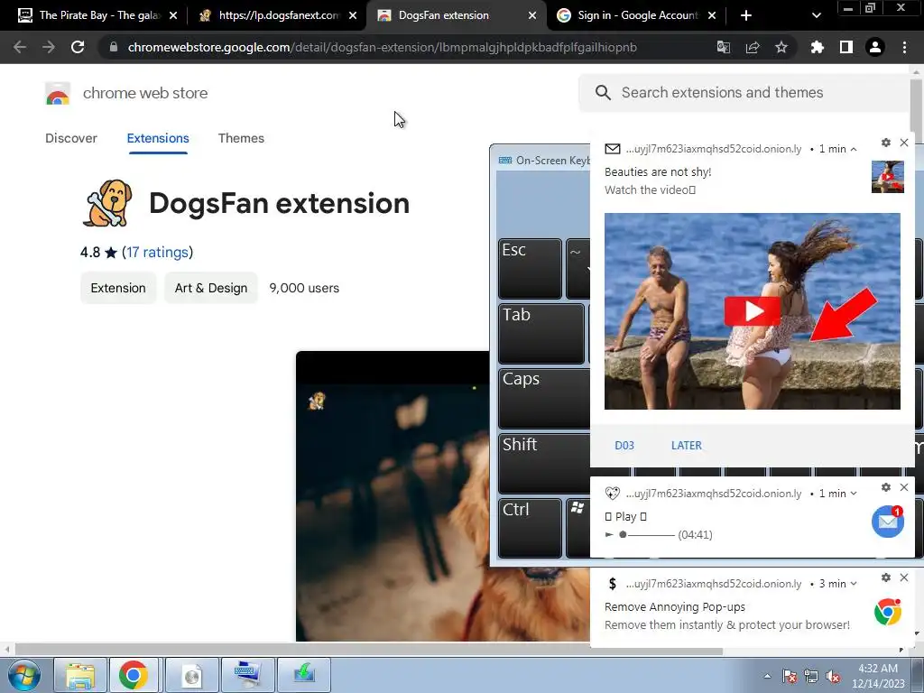Go forward to next page

pyautogui.click(x=49, y=47)
